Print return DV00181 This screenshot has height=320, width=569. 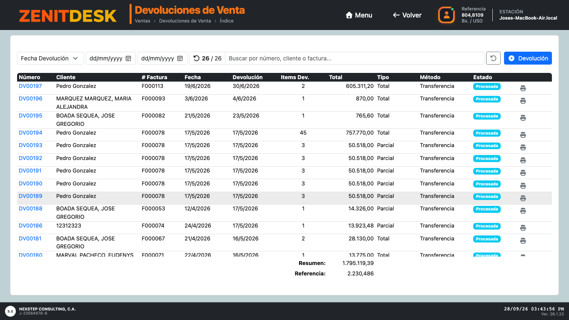tap(523, 241)
